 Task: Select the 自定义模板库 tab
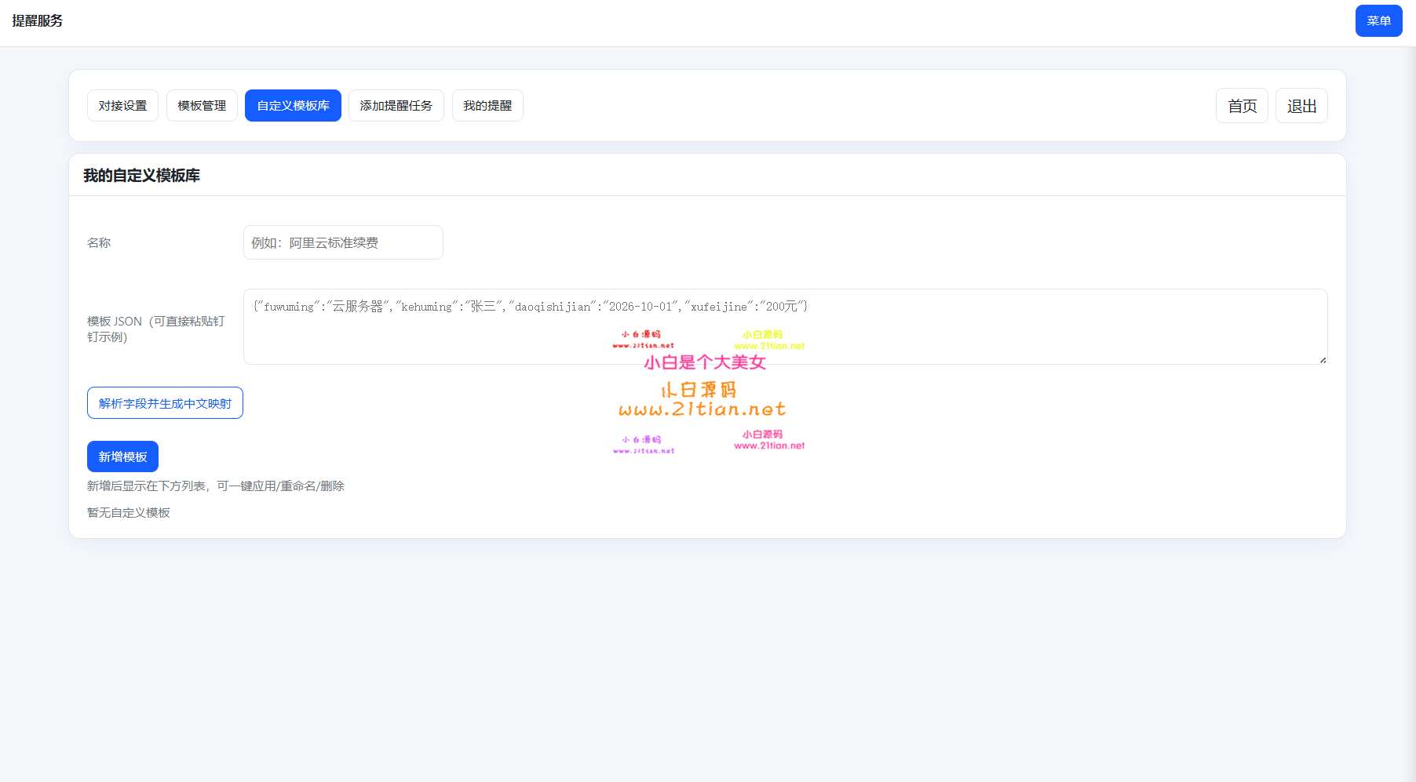pos(293,106)
